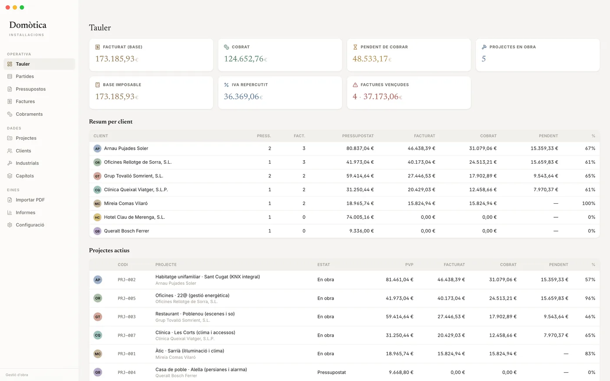Click the Pressupostat status of PRJ-004
The width and height of the screenshot is (610, 381).
pyautogui.click(x=332, y=372)
